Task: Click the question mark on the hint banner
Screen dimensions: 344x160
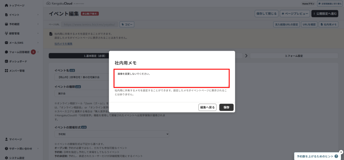Action: coord(336,156)
